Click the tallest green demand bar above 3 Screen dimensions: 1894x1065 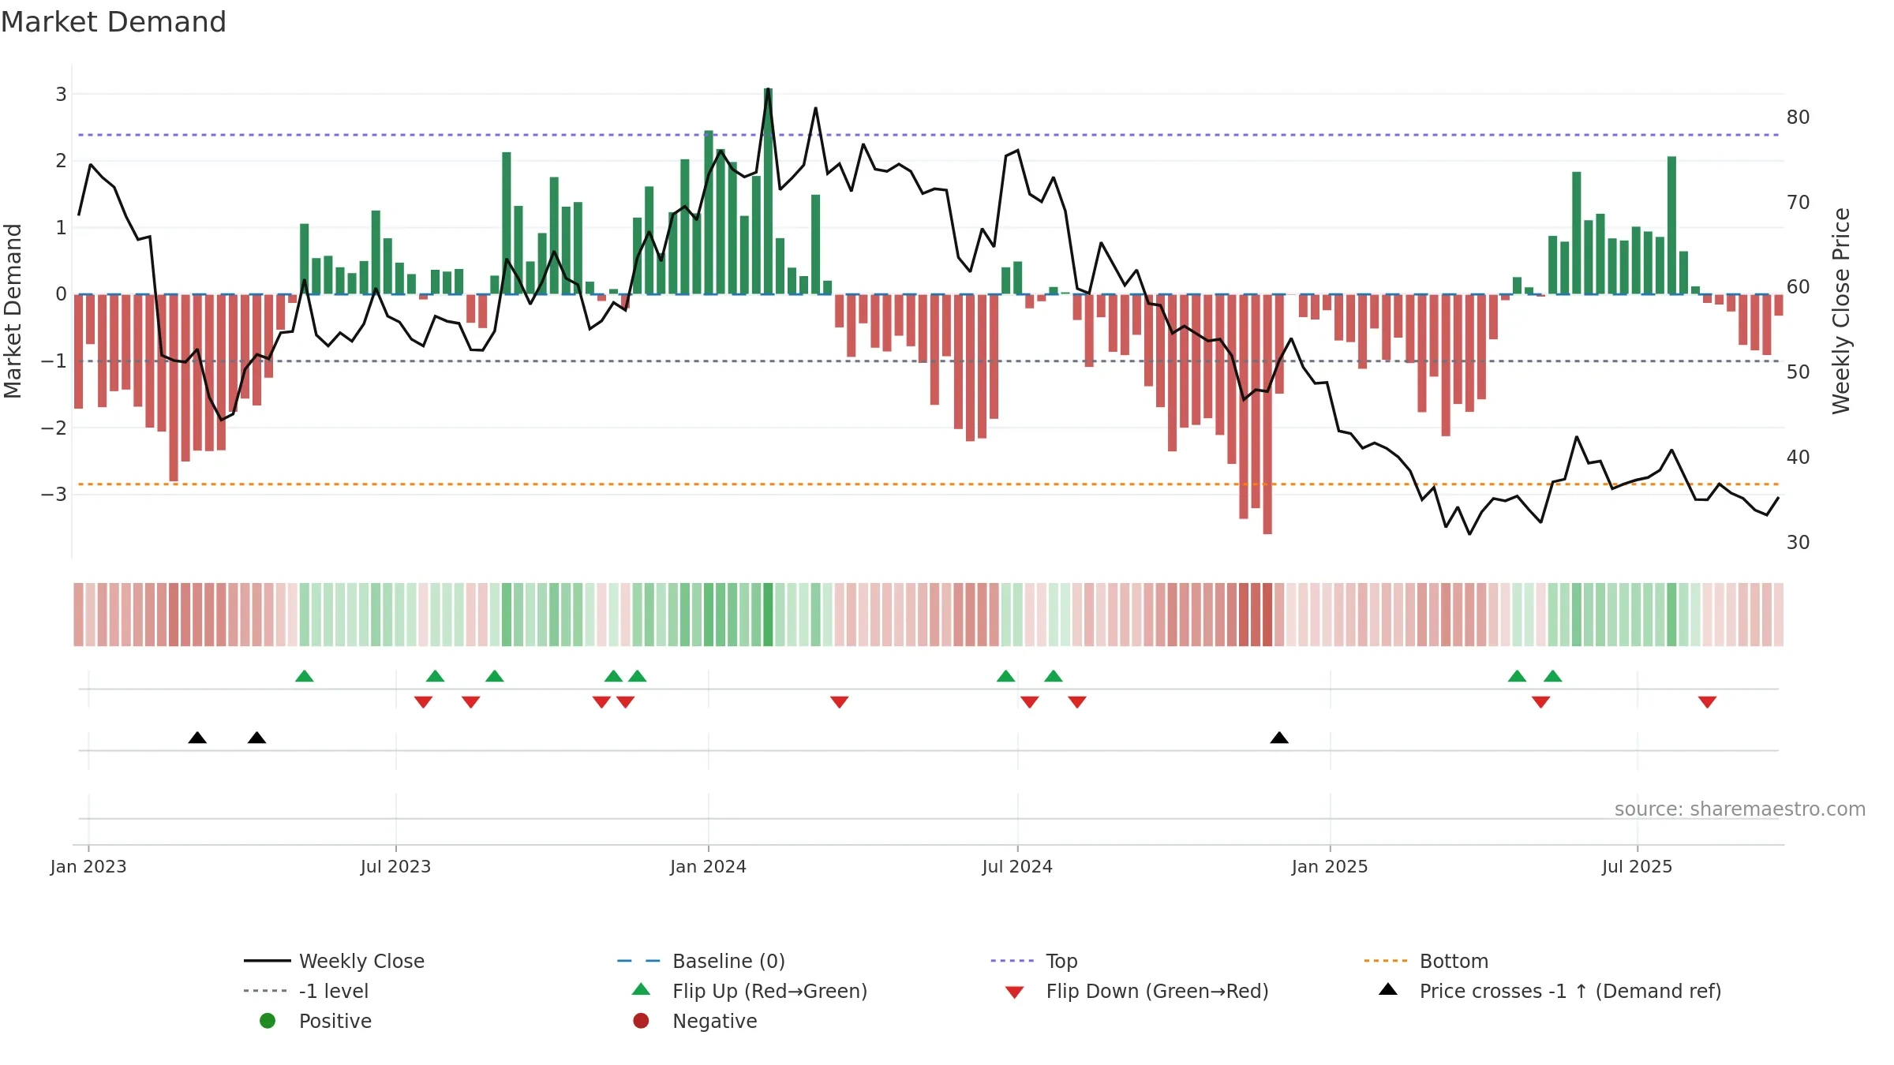[x=768, y=191]
